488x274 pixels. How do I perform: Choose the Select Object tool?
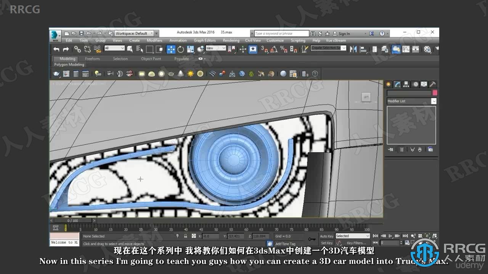(130, 49)
